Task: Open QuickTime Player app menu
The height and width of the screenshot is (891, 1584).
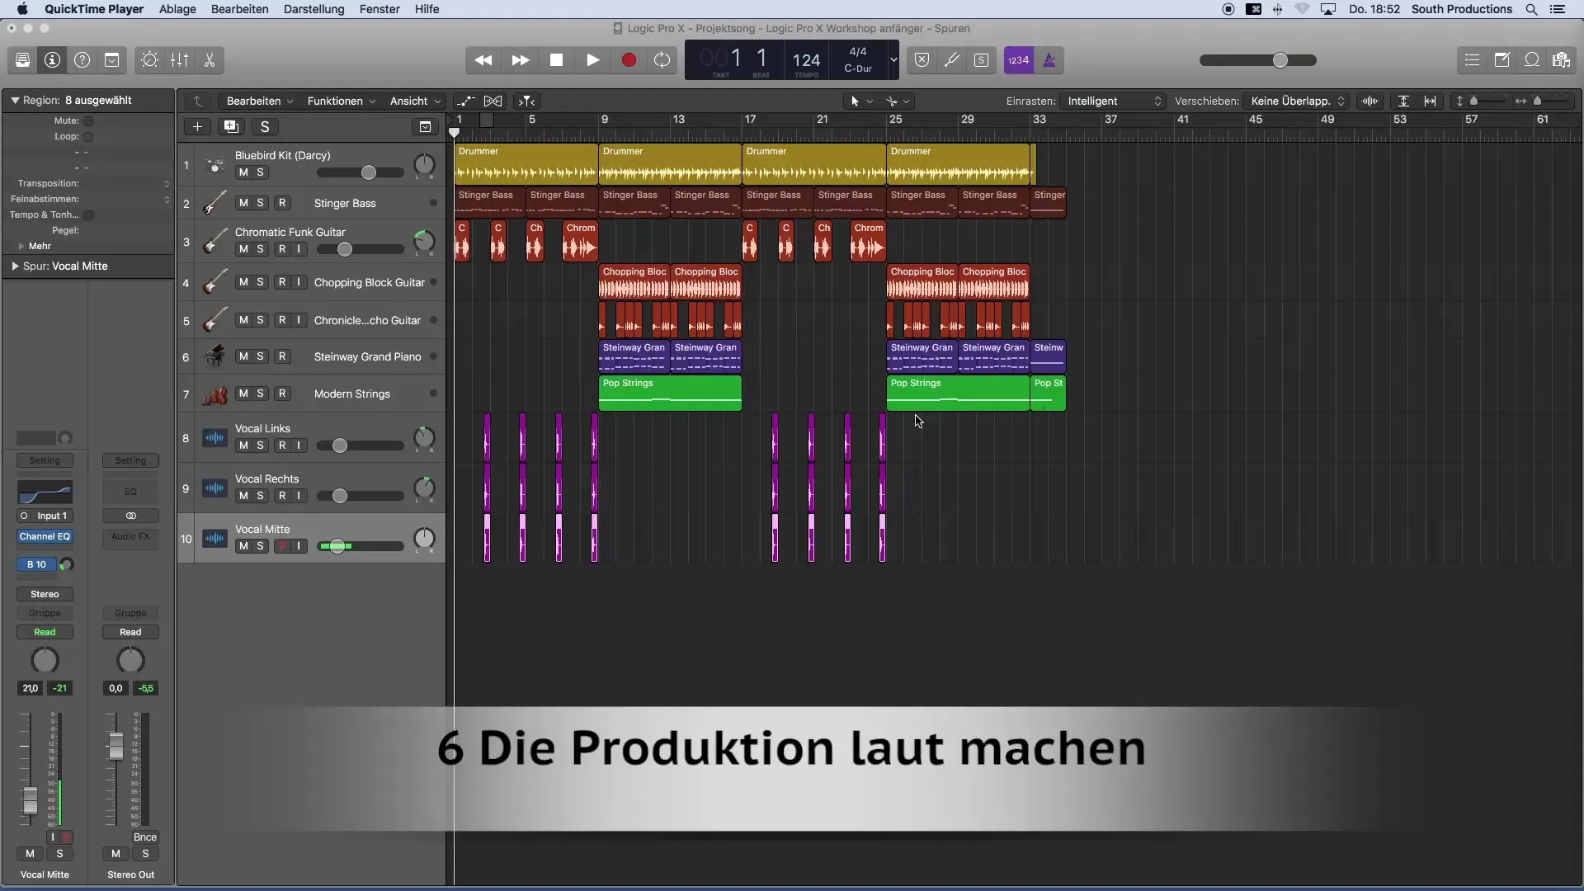Action: (x=94, y=9)
